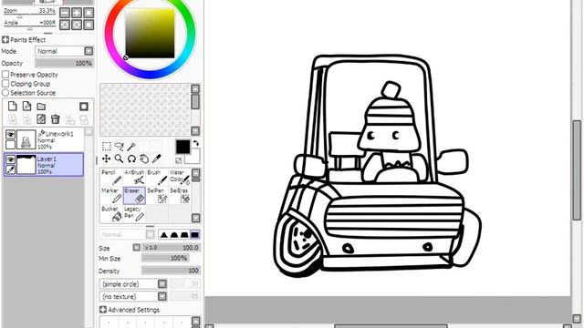This screenshot has height=328, width=584.
Task: Select the Bucket tool
Action: point(111,214)
